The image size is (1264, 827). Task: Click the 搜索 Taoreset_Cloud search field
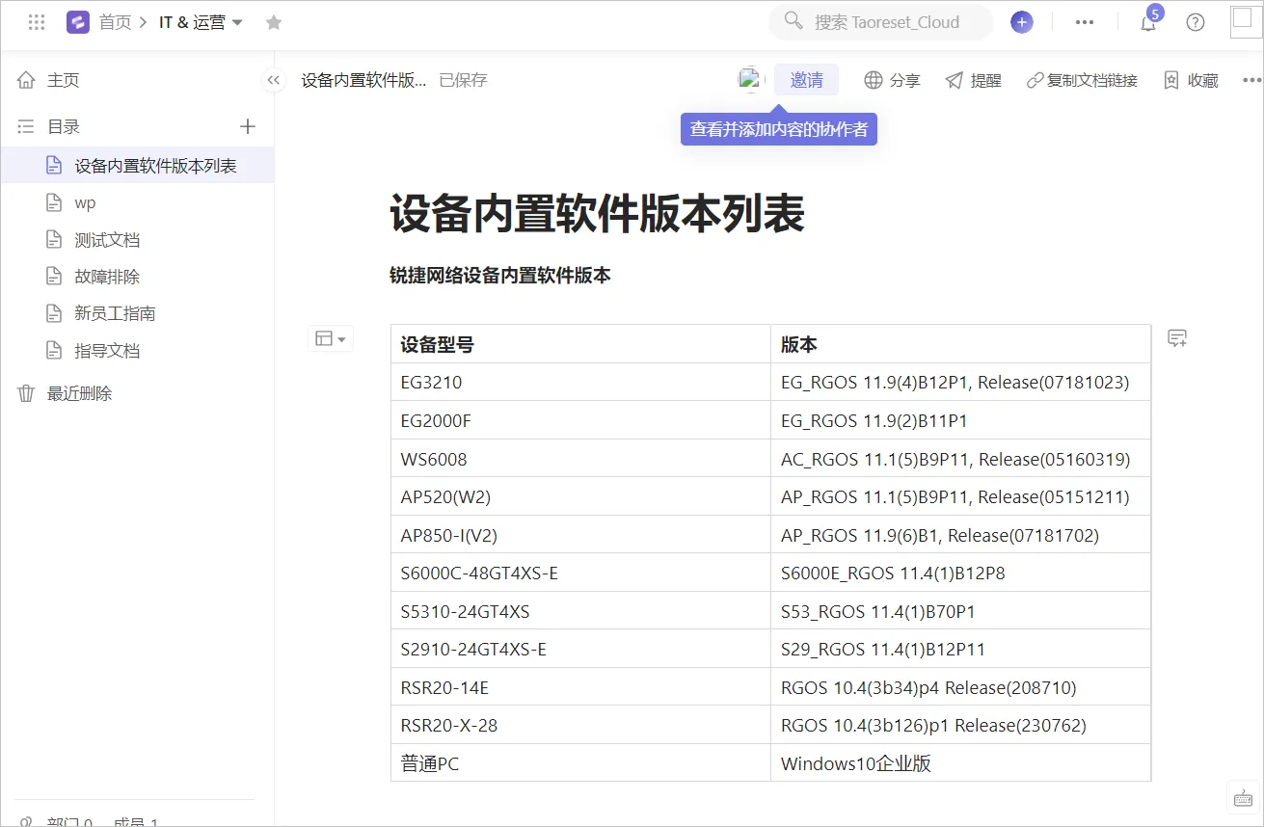(x=881, y=22)
